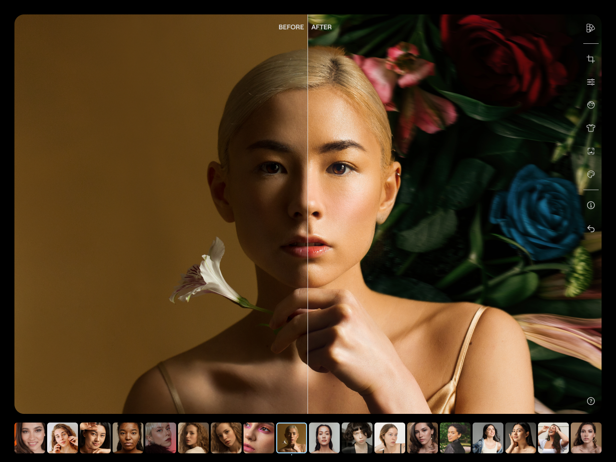Select the pink eyeshadow close-up thumbnail
The width and height of the screenshot is (616, 462).
(x=259, y=438)
